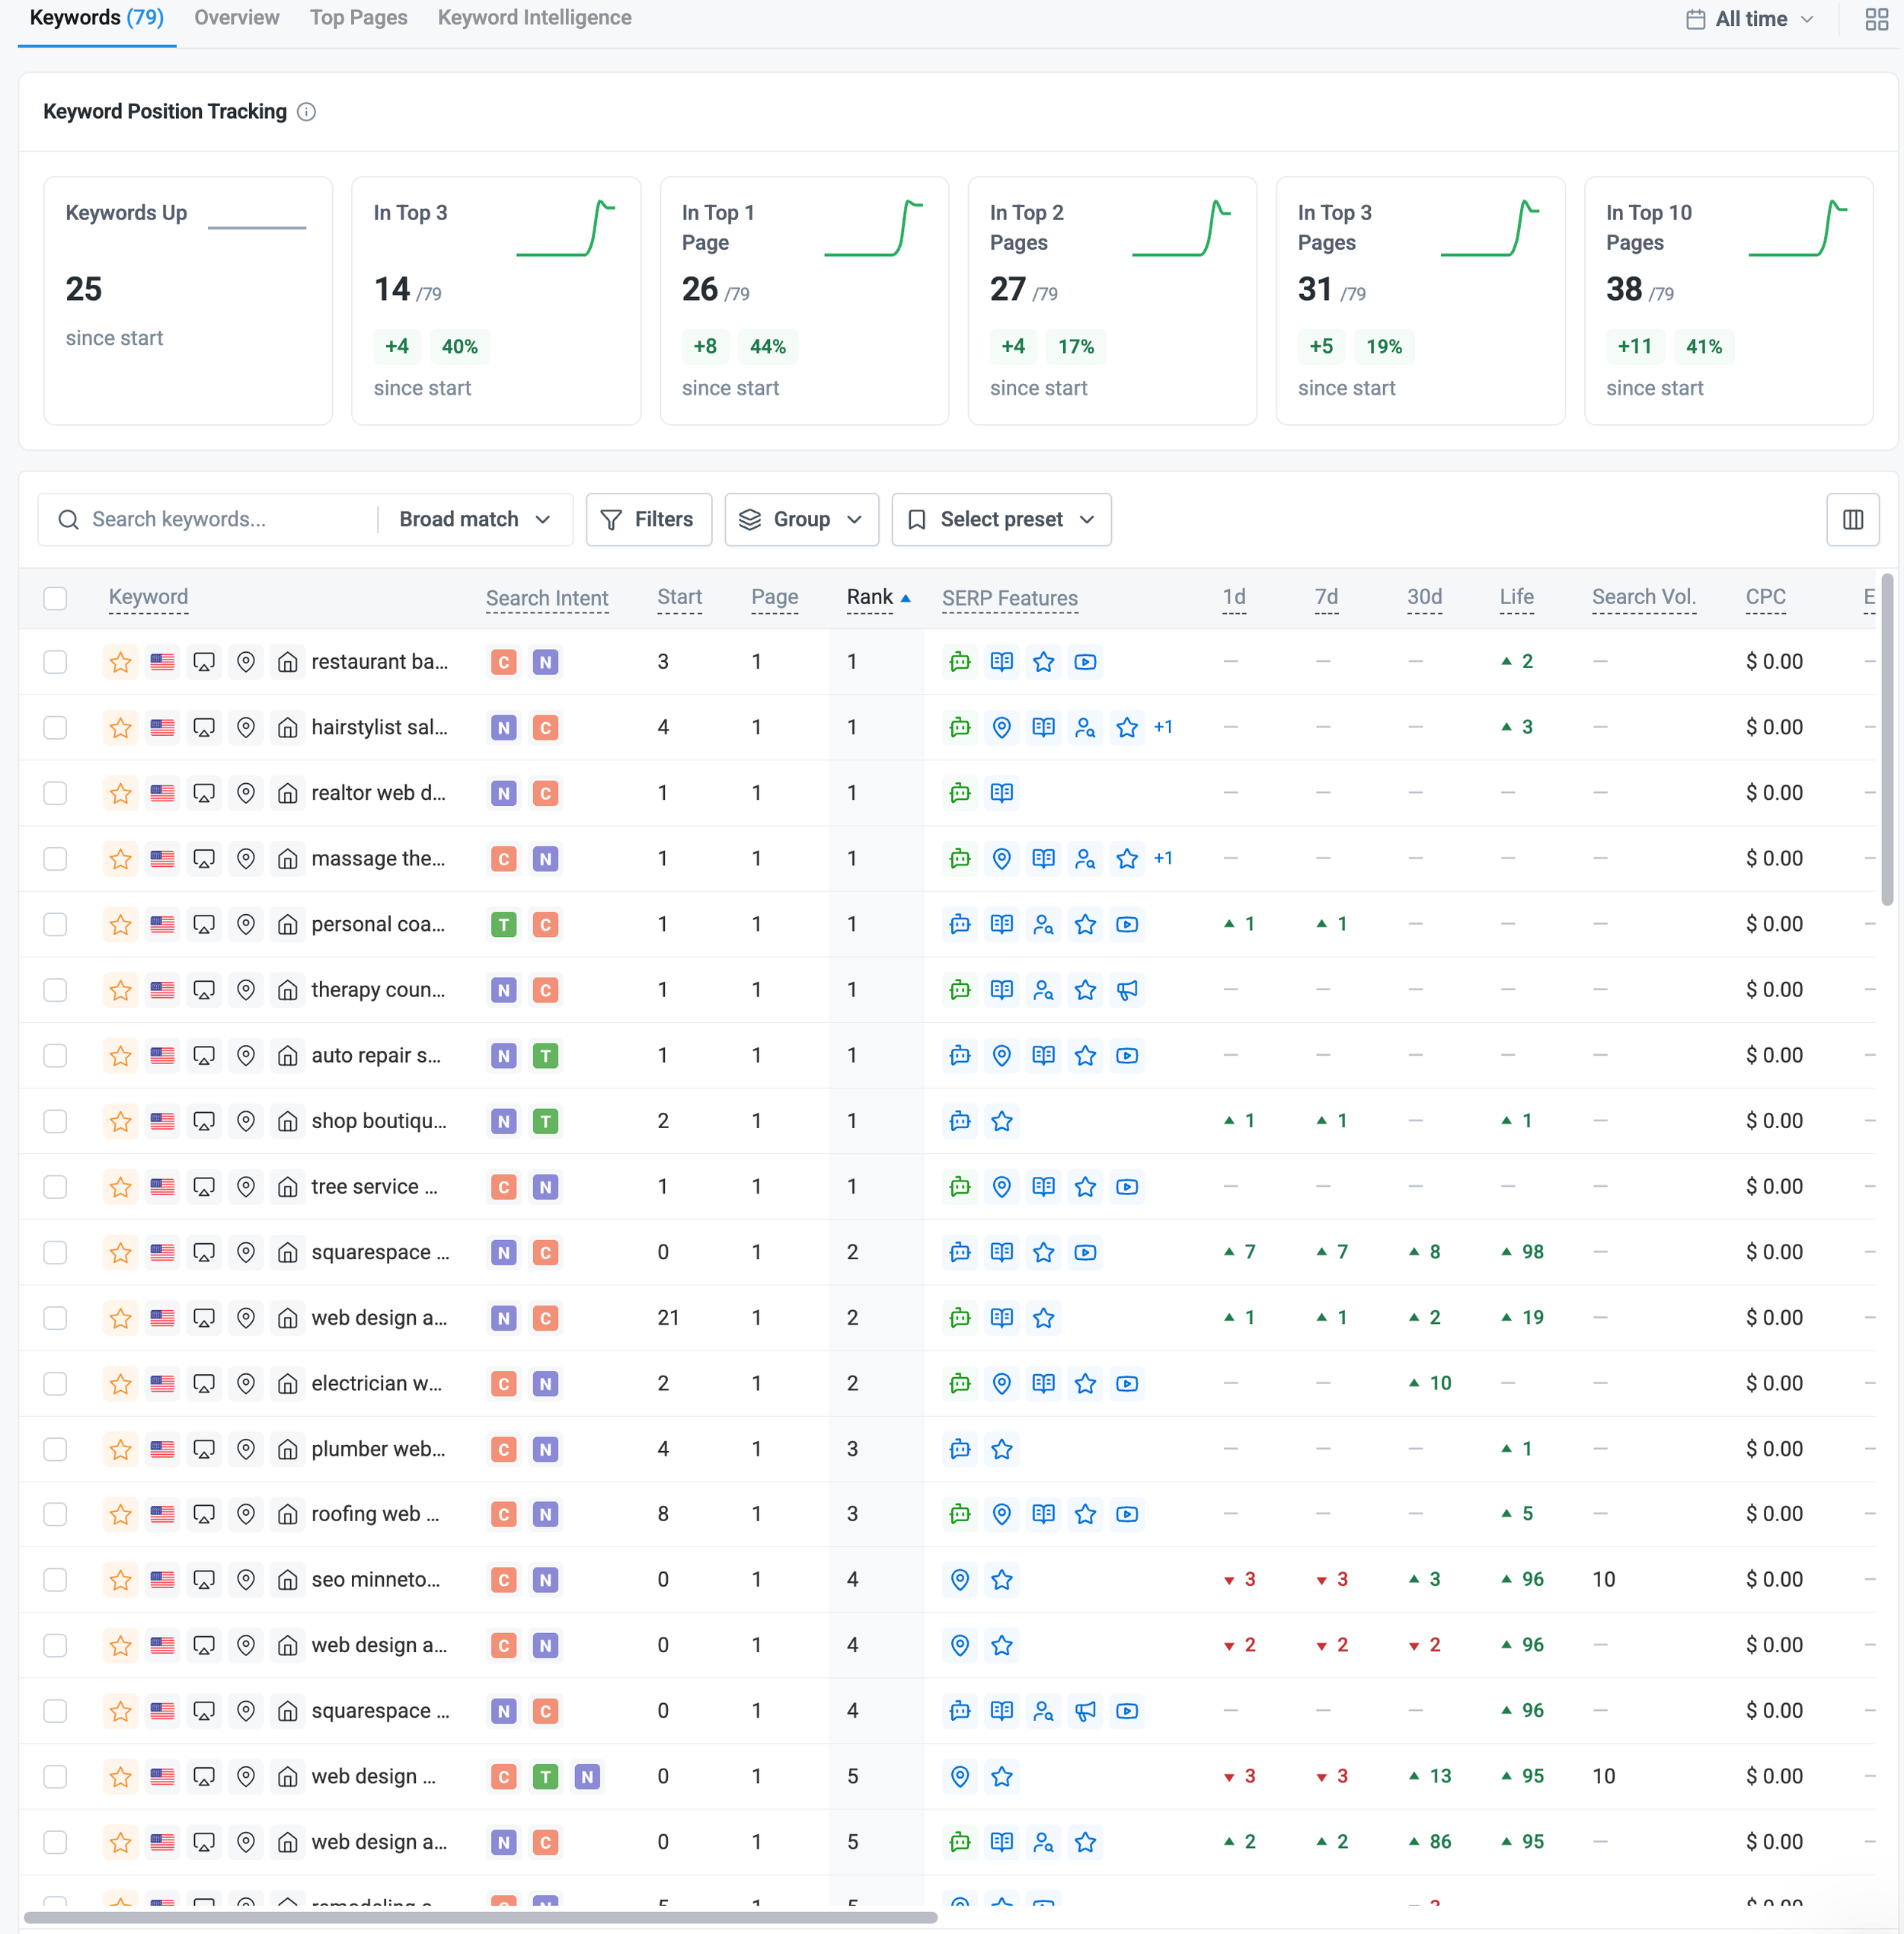Viewport: 1904px width, 1934px height.
Task: Click the people-search SERP icon in the massage the... row
Action: pos(1085,859)
